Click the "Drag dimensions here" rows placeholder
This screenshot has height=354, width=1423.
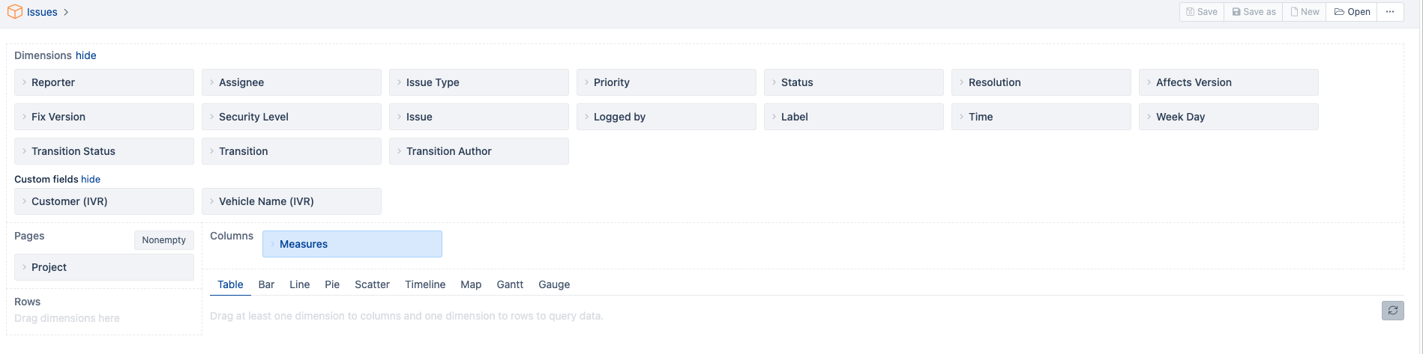coord(67,318)
